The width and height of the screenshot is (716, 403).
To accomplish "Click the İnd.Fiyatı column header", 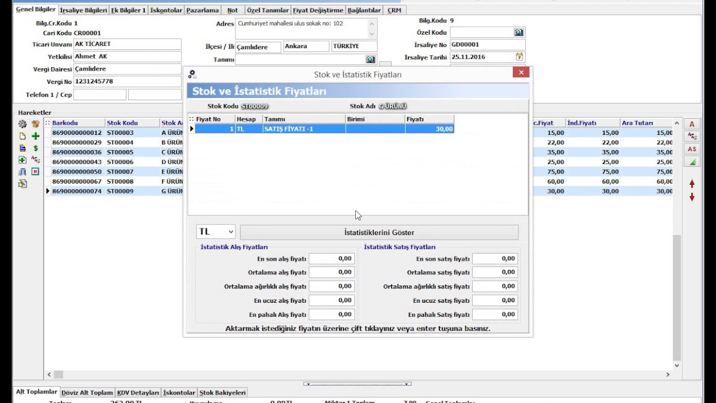I will (x=592, y=123).
